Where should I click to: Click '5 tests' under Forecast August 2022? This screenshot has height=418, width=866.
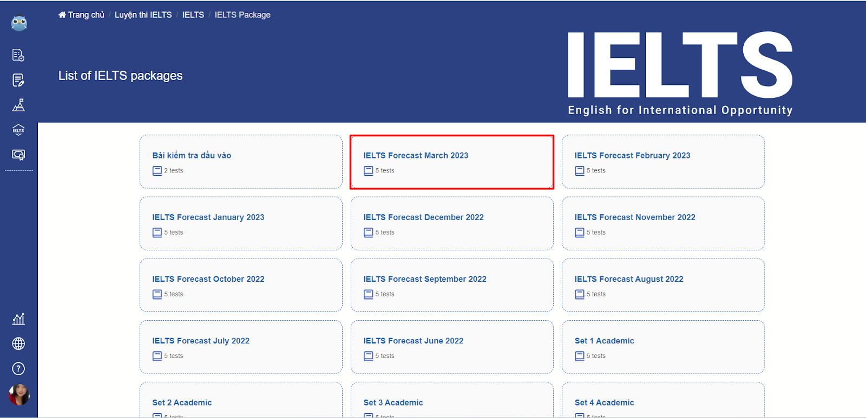click(596, 294)
